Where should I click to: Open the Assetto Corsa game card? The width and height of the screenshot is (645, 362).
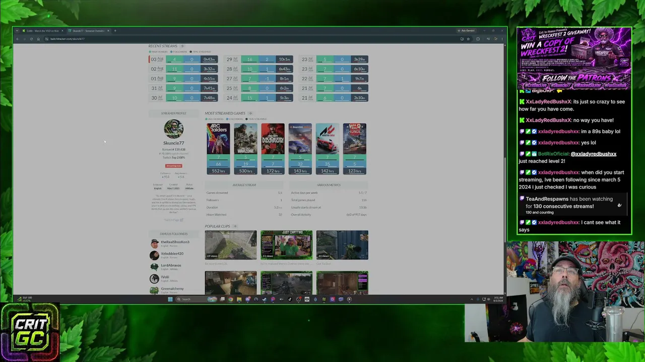tap(328, 149)
